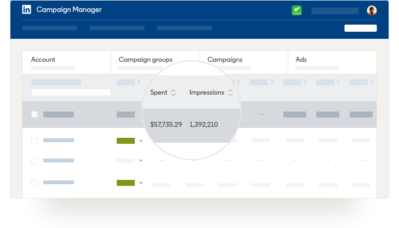Image resolution: width=399 pixels, height=228 pixels.
Task: Open the user profile avatar
Action: coord(372,10)
